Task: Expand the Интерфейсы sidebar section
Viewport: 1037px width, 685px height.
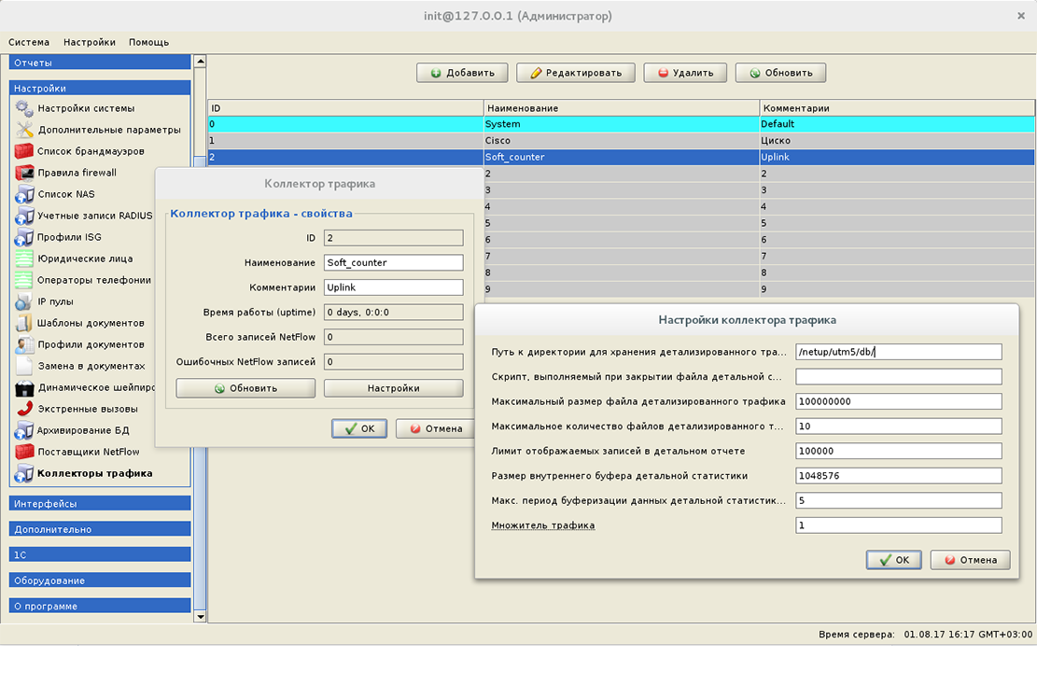Action: 100,504
